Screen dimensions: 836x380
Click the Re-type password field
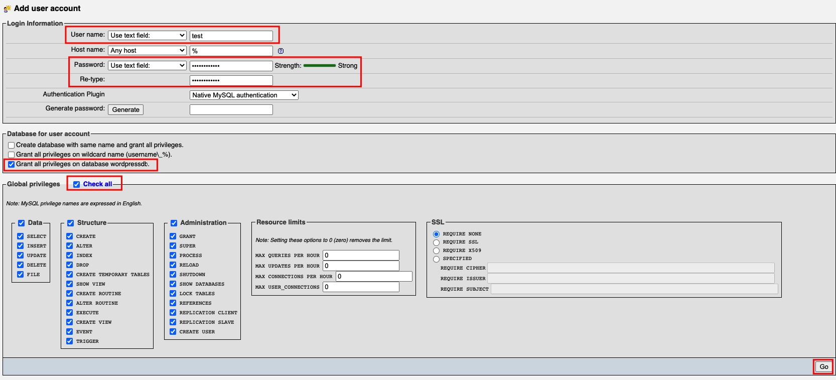(x=231, y=80)
